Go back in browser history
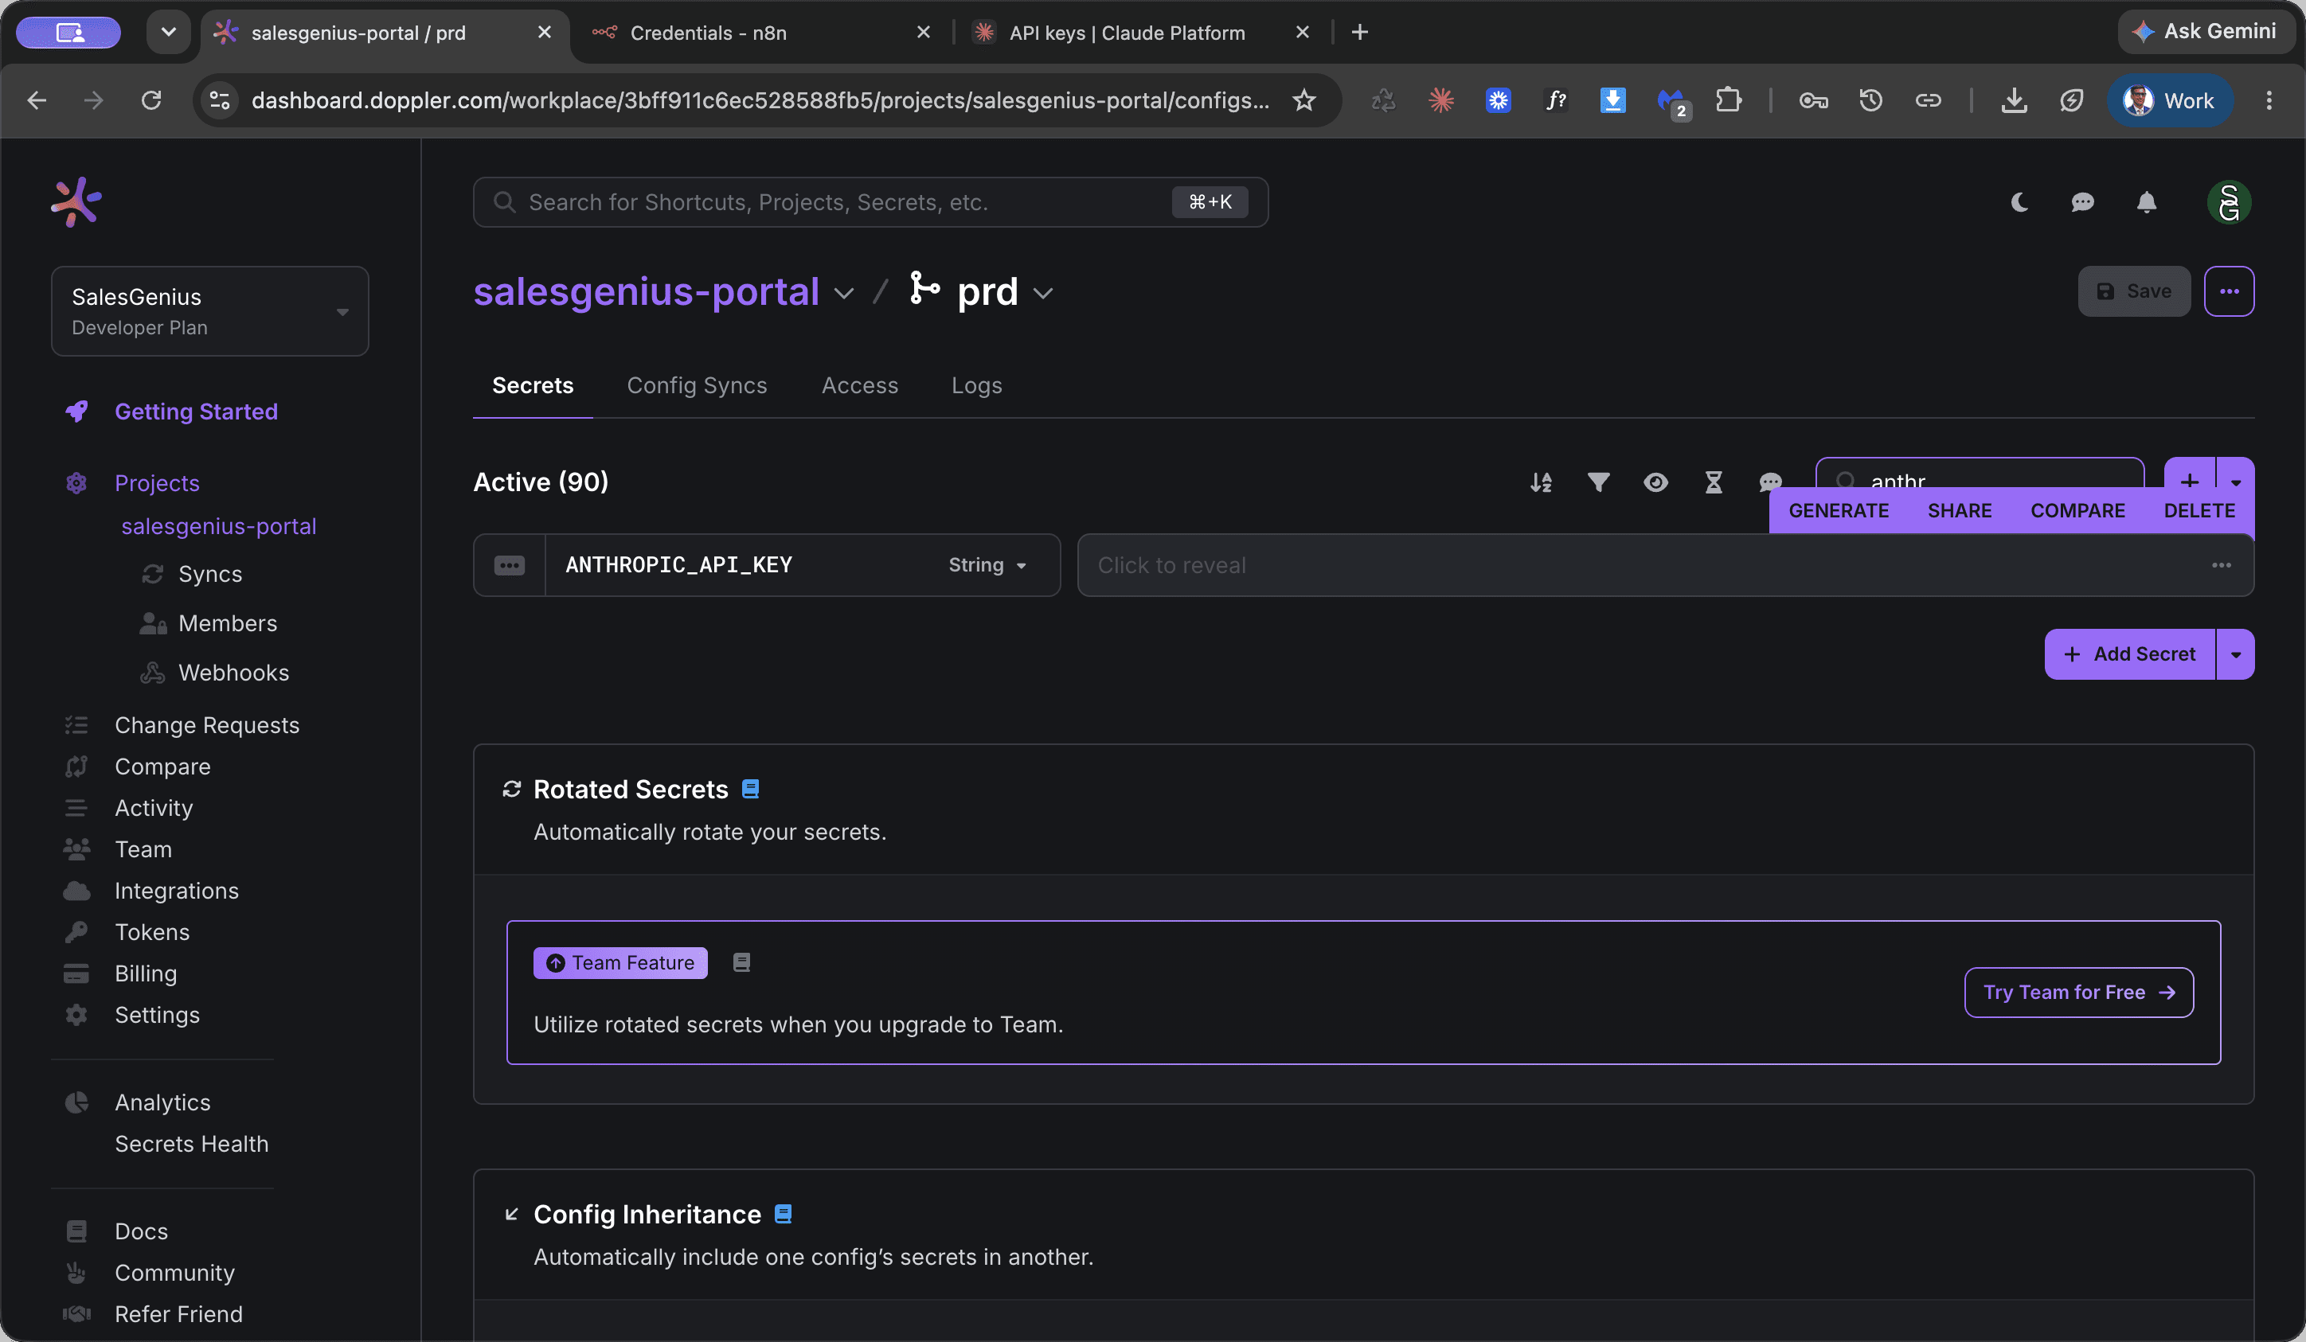This screenshot has width=2306, height=1342. coord(37,100)
